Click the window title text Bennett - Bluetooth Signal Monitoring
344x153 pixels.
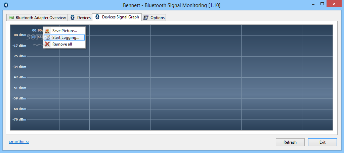pyautogui.click(x=172, y=5)
